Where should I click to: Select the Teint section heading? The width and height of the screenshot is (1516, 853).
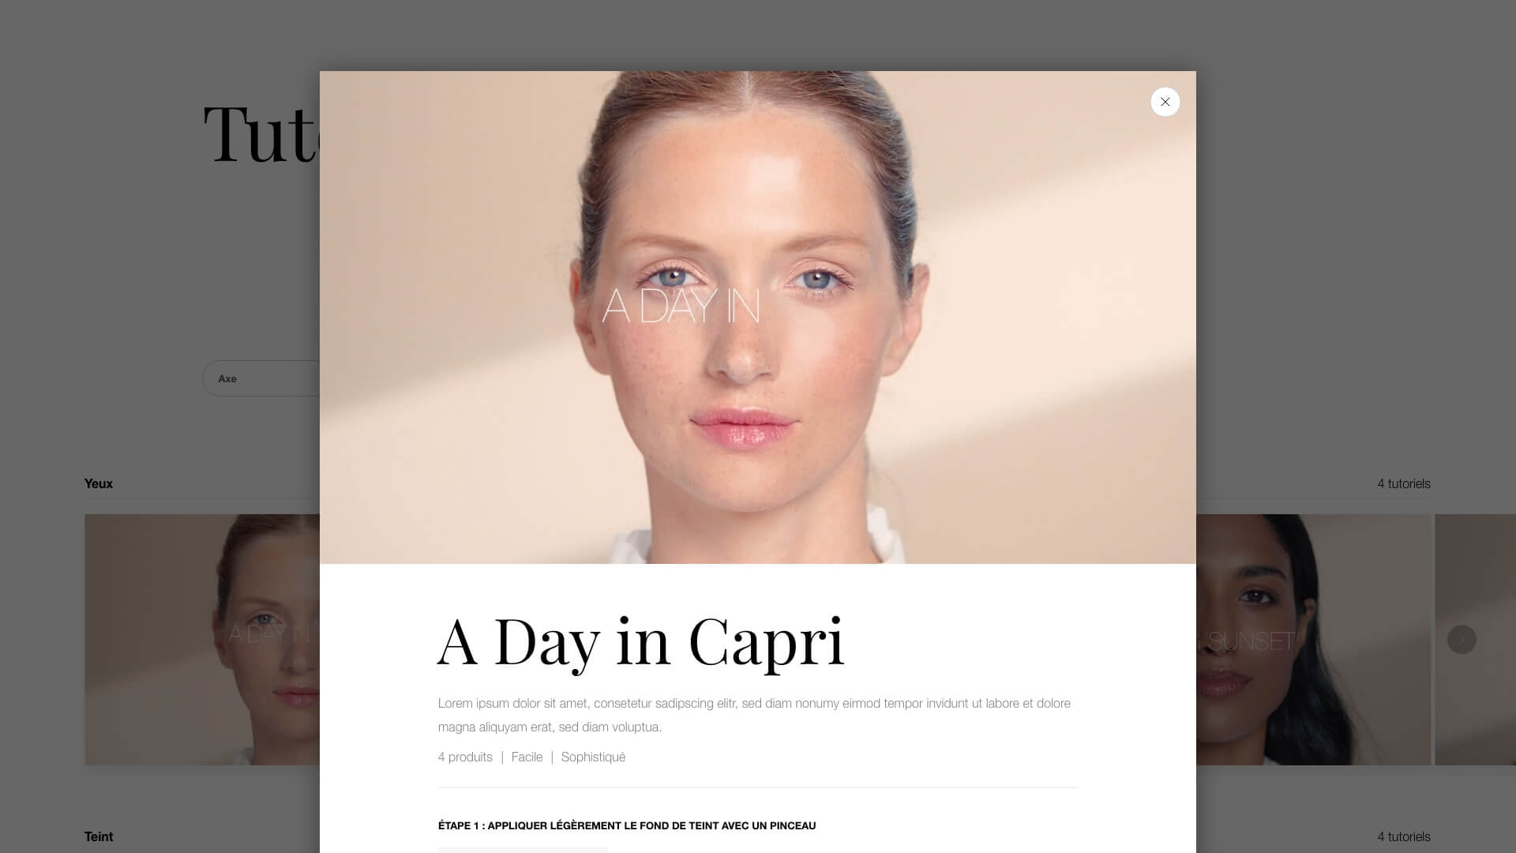pos(99,836)
